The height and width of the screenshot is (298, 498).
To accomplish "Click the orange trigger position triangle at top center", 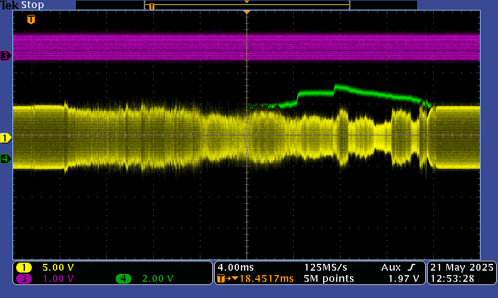I will (x=247, y=12).
